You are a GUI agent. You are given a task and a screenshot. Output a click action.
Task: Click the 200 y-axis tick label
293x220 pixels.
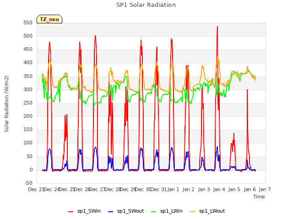(x=28, y=116)
